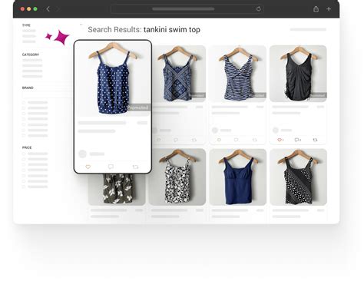This screenshot has width=364, height=281.
Task: Open the solid navy tankini photo
Action: 238,177
